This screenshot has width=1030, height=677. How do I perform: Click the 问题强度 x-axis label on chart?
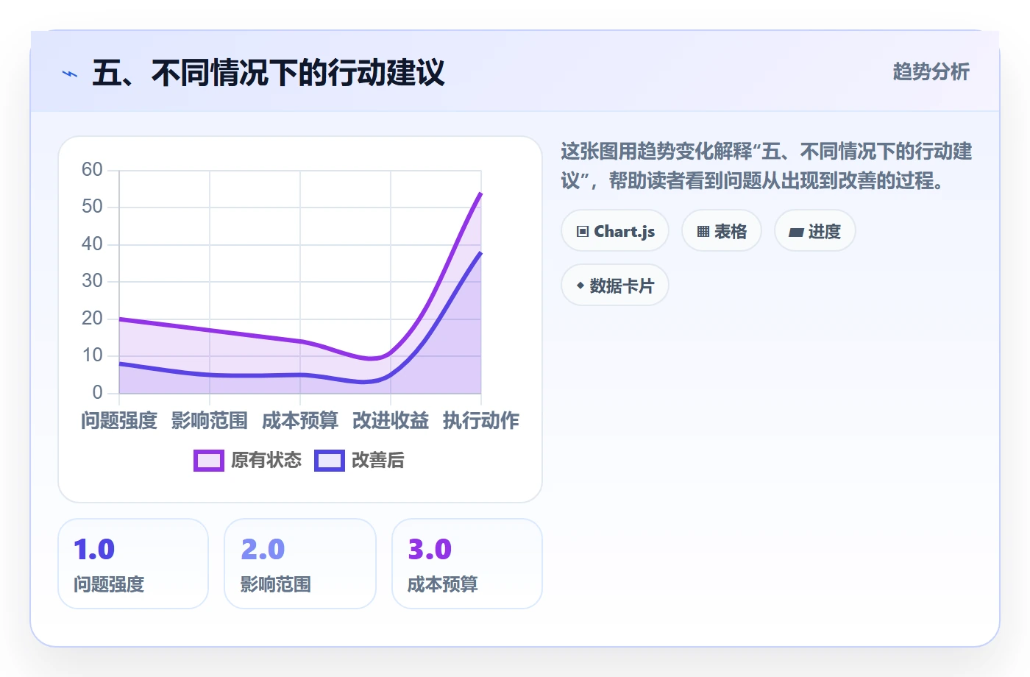tap(119, 421)
